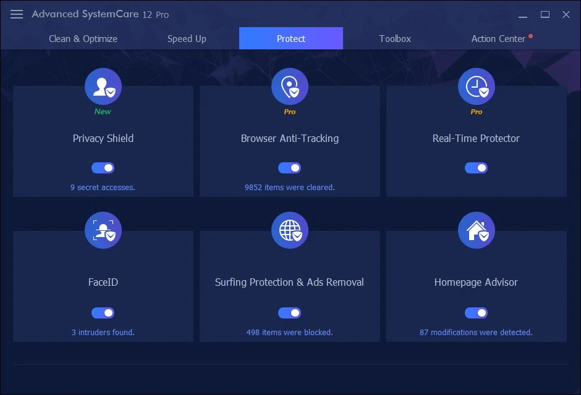This screenshot has height=395, width=581.
Task: Turn off Browser Anti-Tracking
Action: click(289, 167)
